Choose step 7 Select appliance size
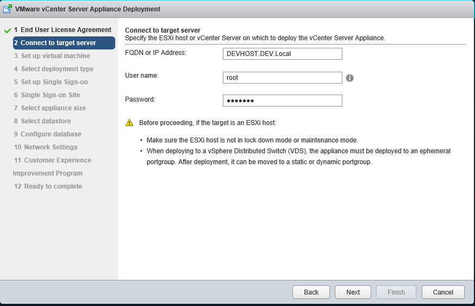This screenshot has height=306, width=475. 50,108
